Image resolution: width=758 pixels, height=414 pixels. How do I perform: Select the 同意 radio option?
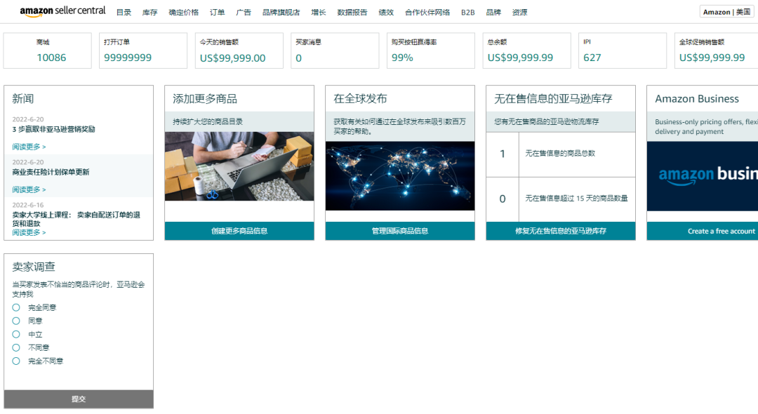16,321
